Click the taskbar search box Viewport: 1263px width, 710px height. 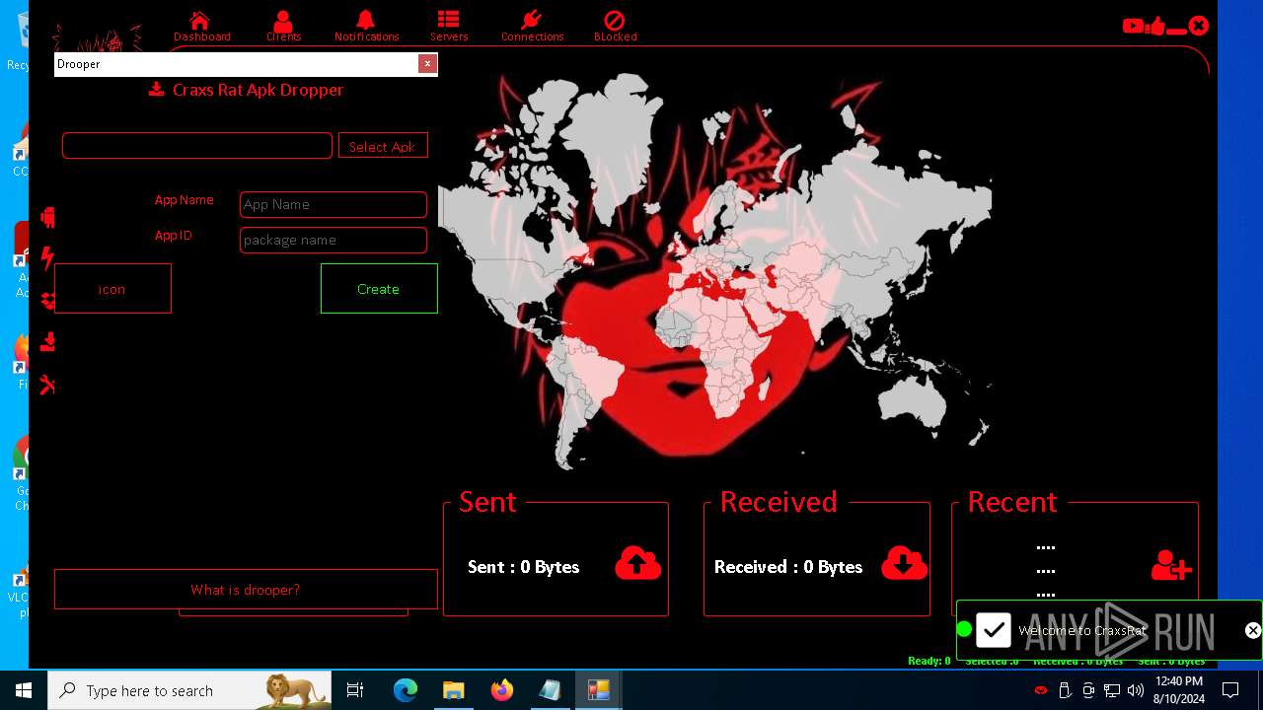[x=189, y=690]
